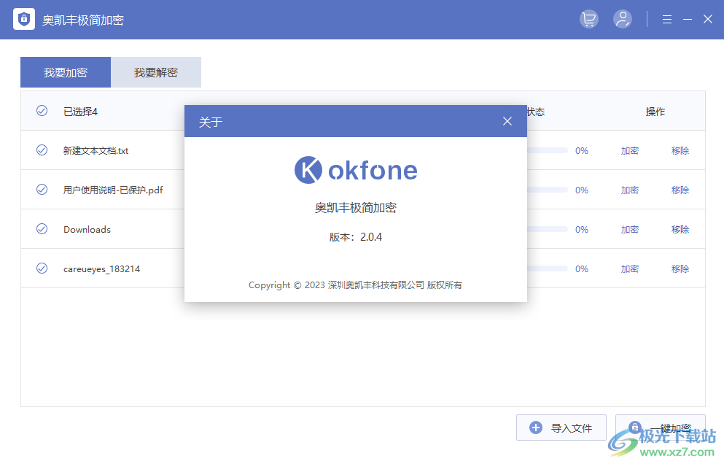Click 移除 for careueyes_183214 row

tap(680, 268)
